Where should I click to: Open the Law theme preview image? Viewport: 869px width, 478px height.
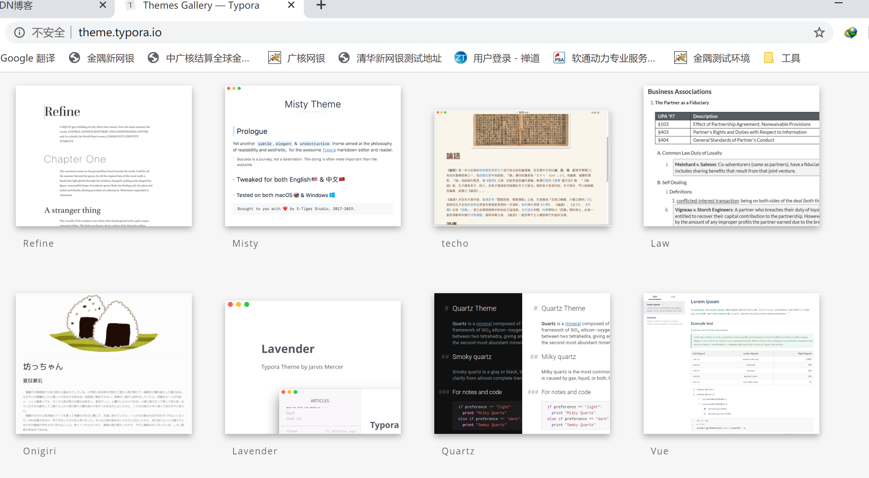tap(731, 156)
